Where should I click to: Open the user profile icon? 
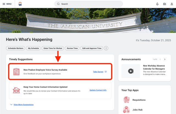172,4
